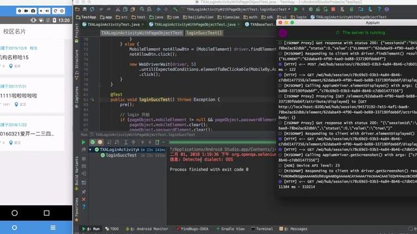Open the Favorites tool window tab
Screen dimensions: 417x234
77,209
